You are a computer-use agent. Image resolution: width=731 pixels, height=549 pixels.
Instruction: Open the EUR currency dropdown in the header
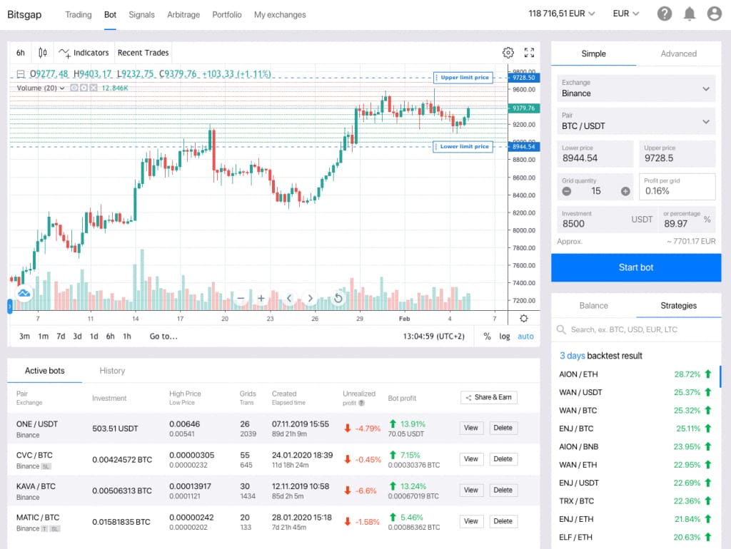(x=624, y=13)
